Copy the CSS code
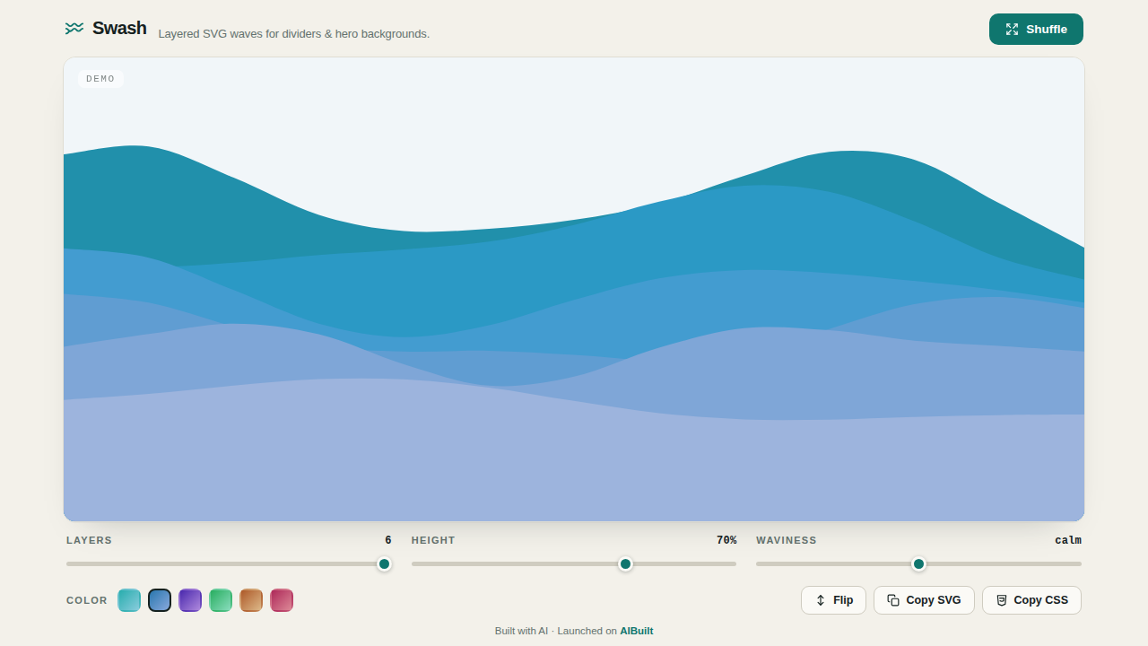This screenshot has width=1148, height=646. [1031, 600]
